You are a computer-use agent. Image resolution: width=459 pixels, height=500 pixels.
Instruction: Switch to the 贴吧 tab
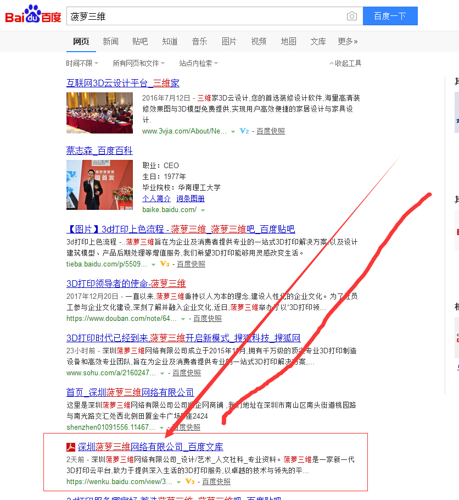140,41
